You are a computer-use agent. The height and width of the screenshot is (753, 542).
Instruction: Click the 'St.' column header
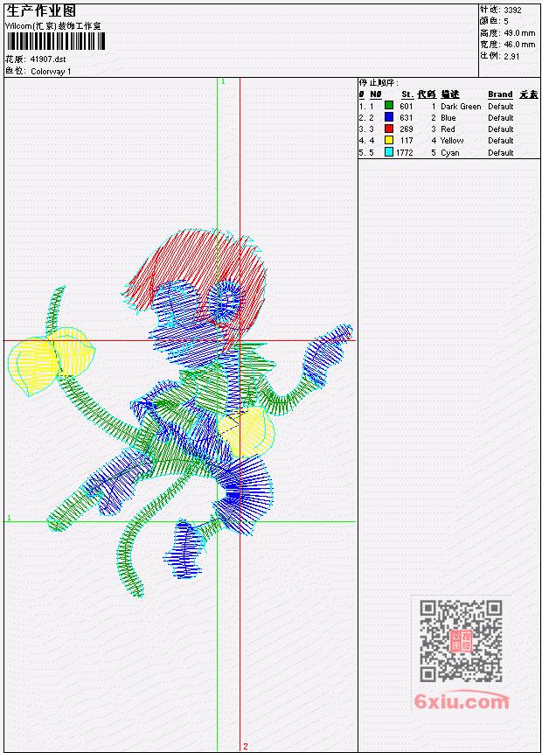click(x=407, y=94)
